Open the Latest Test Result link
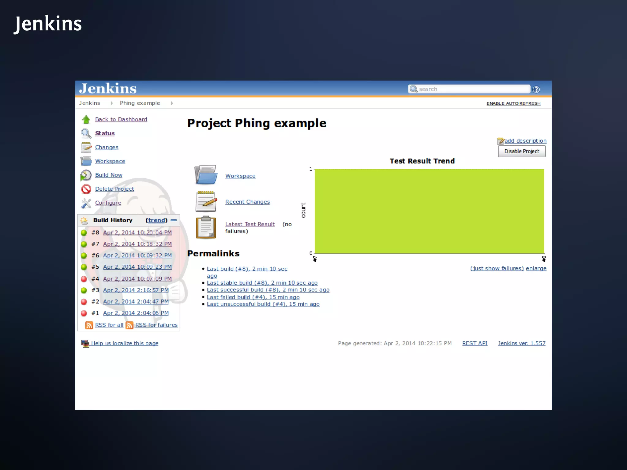Screen dimensions: 627x470 click(250, 224)
